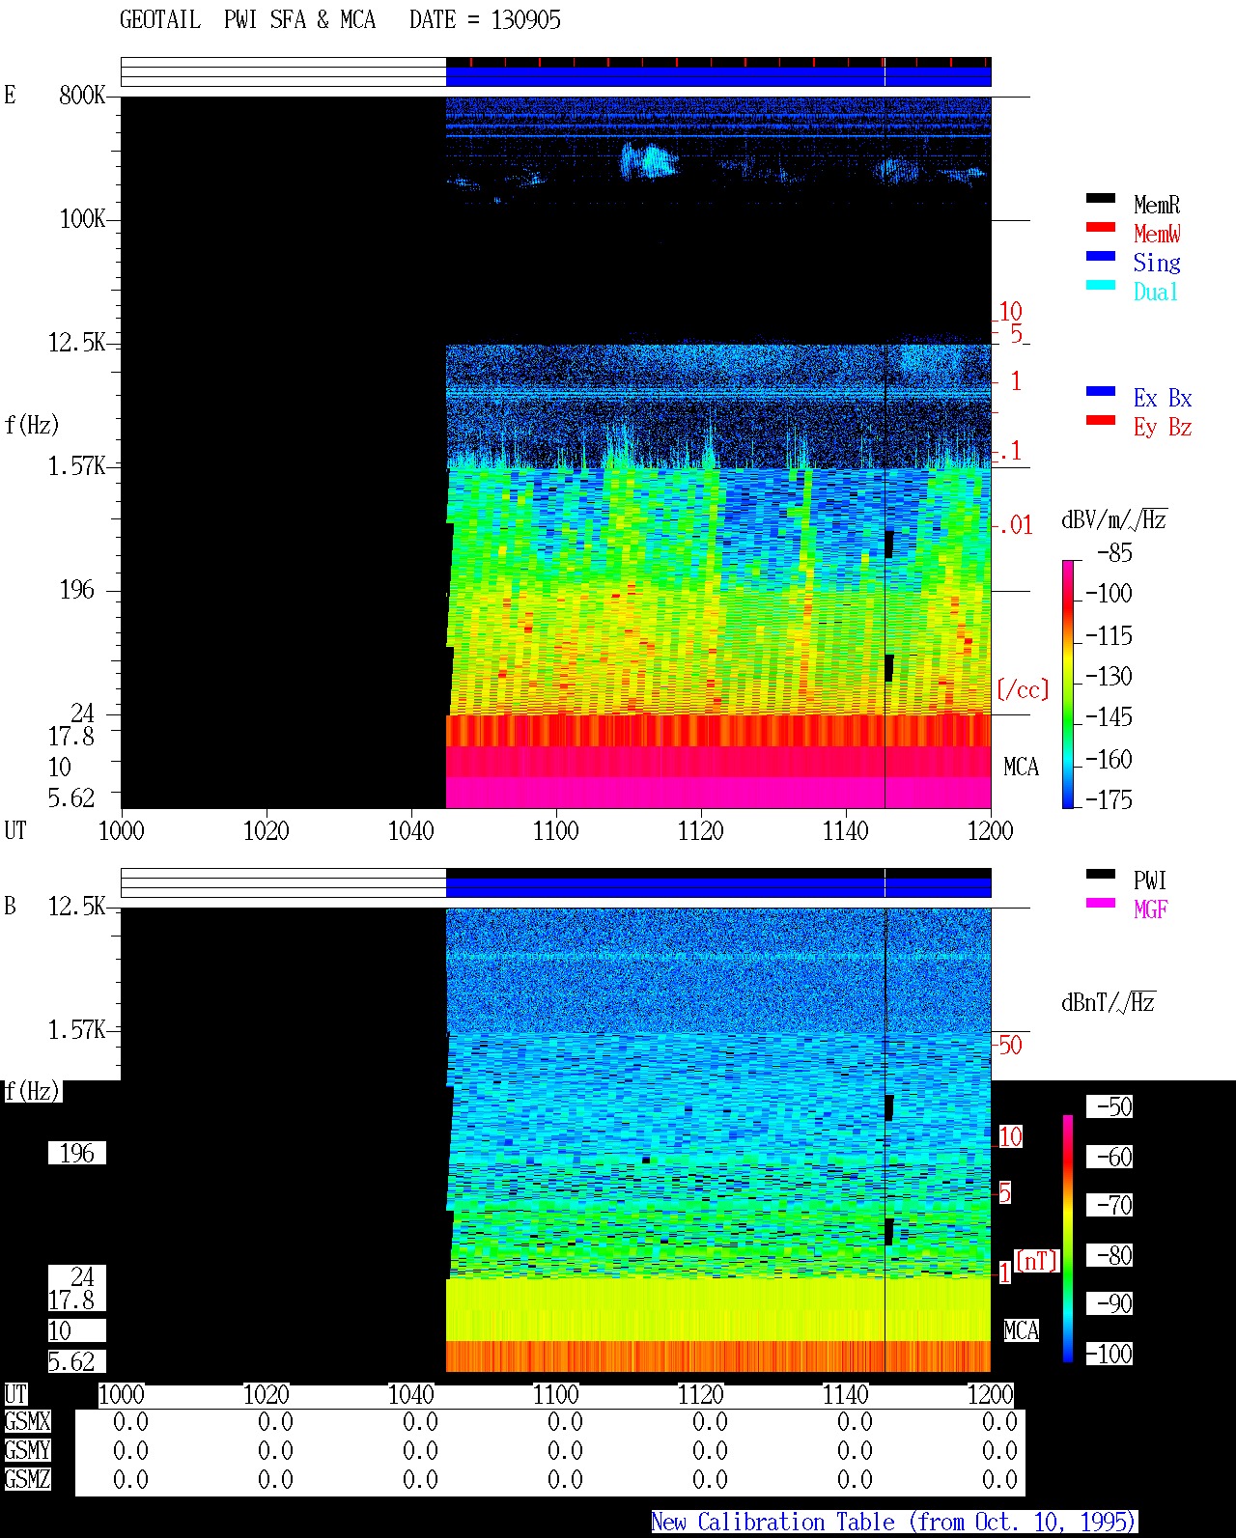Click the "Ex Bx" legend text
This screenshot has width=1236, height=1538.
1163,398
